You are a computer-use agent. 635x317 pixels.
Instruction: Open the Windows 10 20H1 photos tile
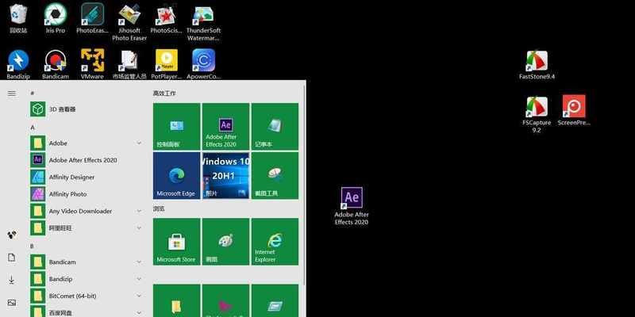[x=225, y=175]
